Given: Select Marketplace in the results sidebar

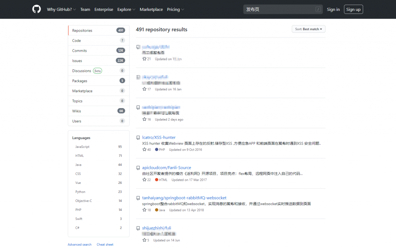Looking at the screenshot, I should [99, 91].
